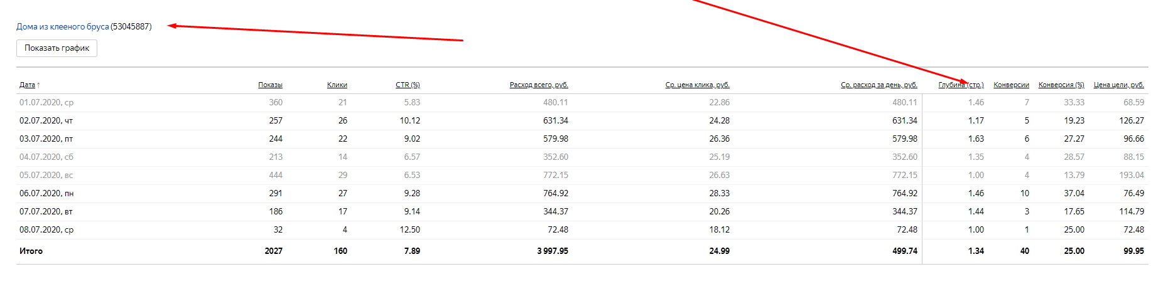Screen dimensions: 1168x289
Task: Sort by Клики column header
Action: click(337, 85)
